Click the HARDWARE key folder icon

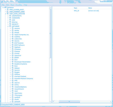[10, 18]
